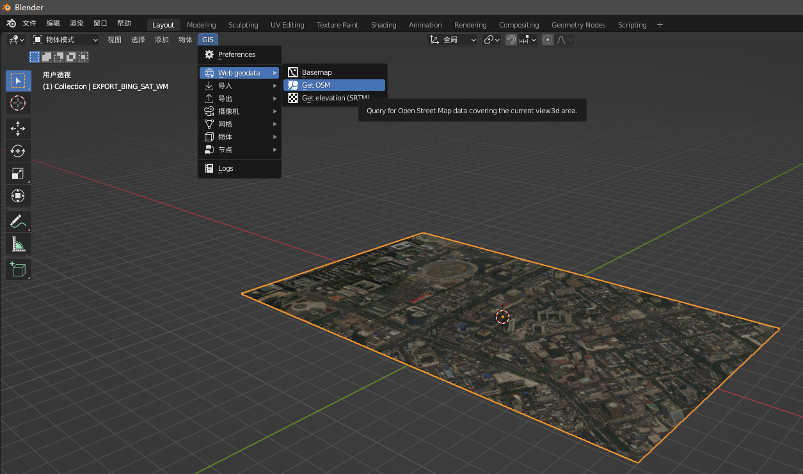803x474 pixels.
Task: Select the Cursor tool in the left toolbar
Action: pos(18,103)
